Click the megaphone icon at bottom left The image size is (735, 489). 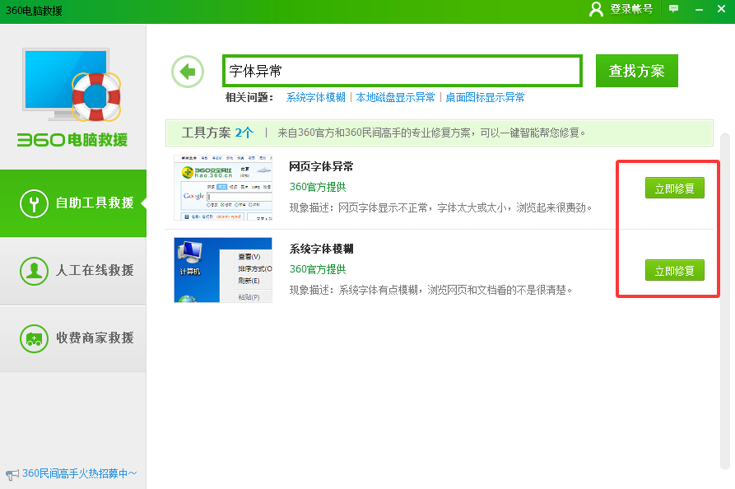coord(12,474)
